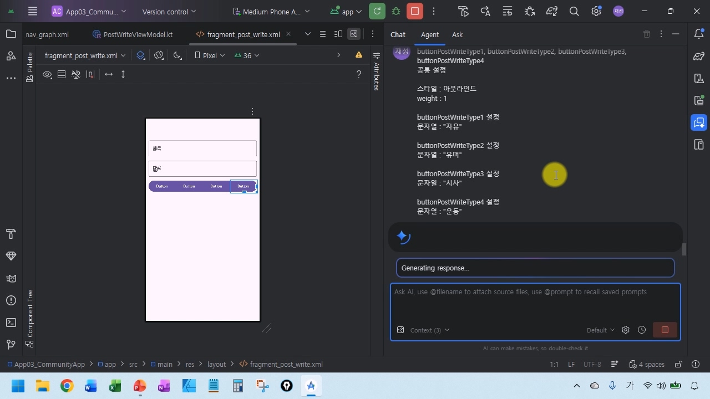Open the Logcat tool window

11,278
